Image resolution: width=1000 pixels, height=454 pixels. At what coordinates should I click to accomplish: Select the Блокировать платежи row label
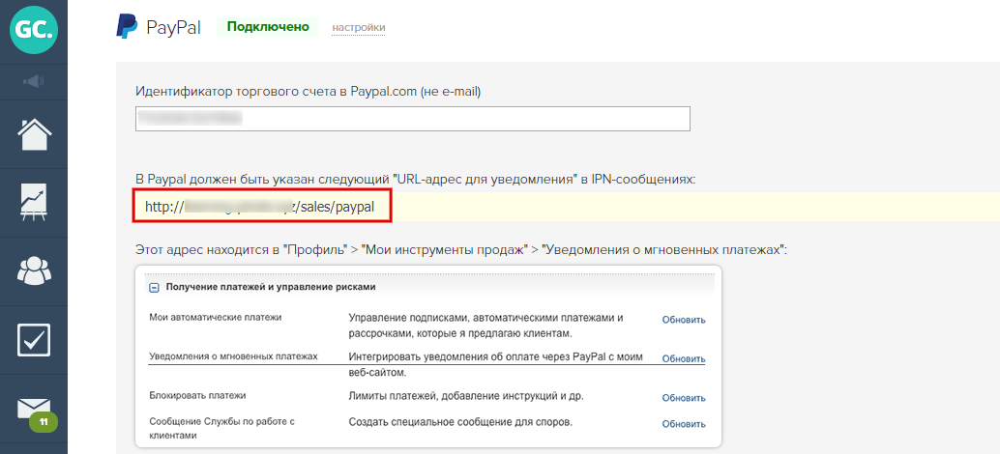coord(197,395)
